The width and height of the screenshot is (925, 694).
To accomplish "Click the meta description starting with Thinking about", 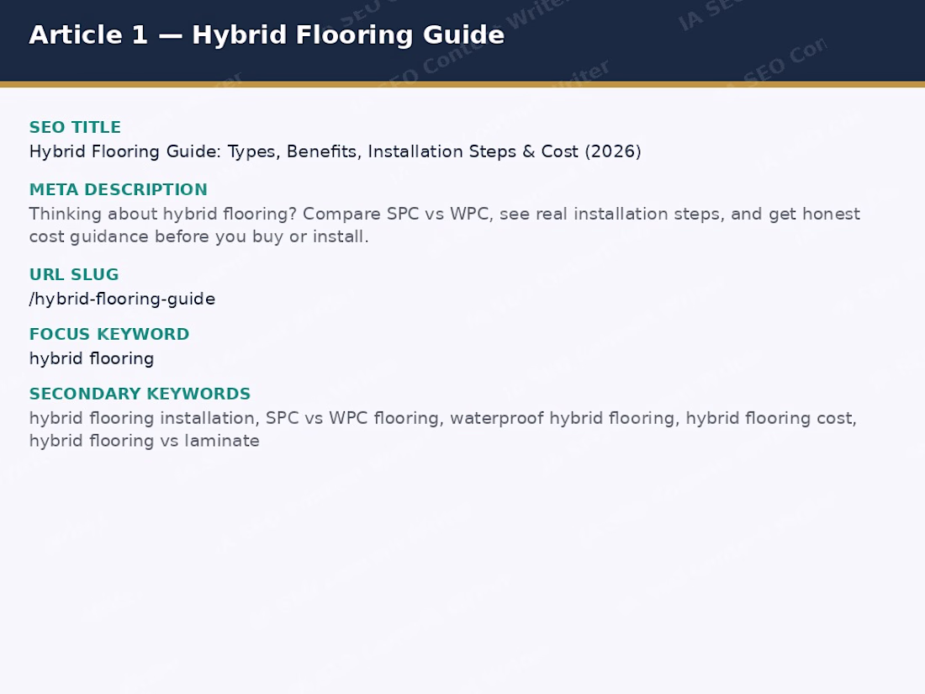I will tap(444, 225).
